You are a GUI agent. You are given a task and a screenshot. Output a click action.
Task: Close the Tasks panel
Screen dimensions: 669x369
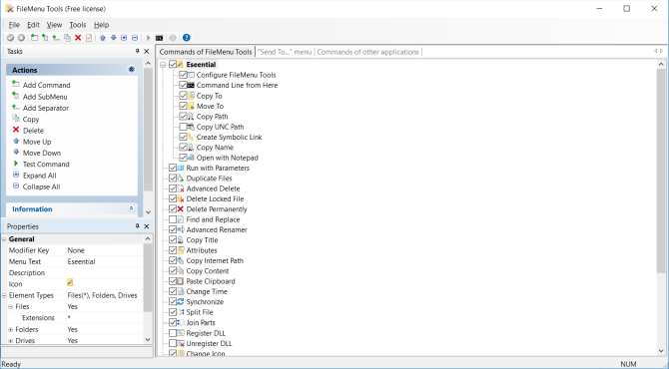pyautogui.click(x=147, y=51)
